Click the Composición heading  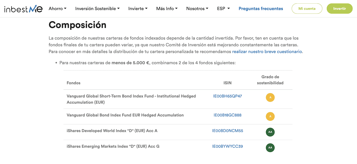point(78,25)
